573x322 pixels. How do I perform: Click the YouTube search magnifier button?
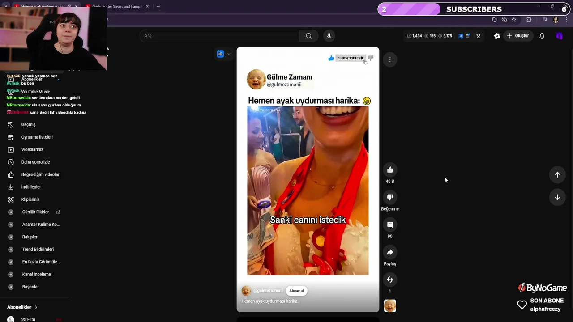tap(308, 36)
